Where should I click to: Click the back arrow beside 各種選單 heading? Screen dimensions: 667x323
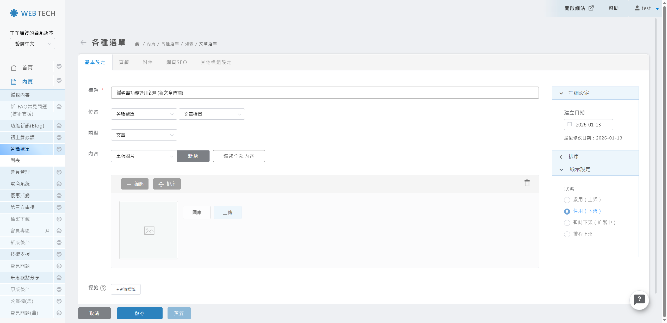click(83, 42)
